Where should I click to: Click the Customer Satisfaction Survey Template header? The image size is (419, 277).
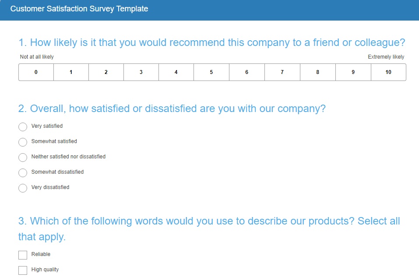(79, 9)
